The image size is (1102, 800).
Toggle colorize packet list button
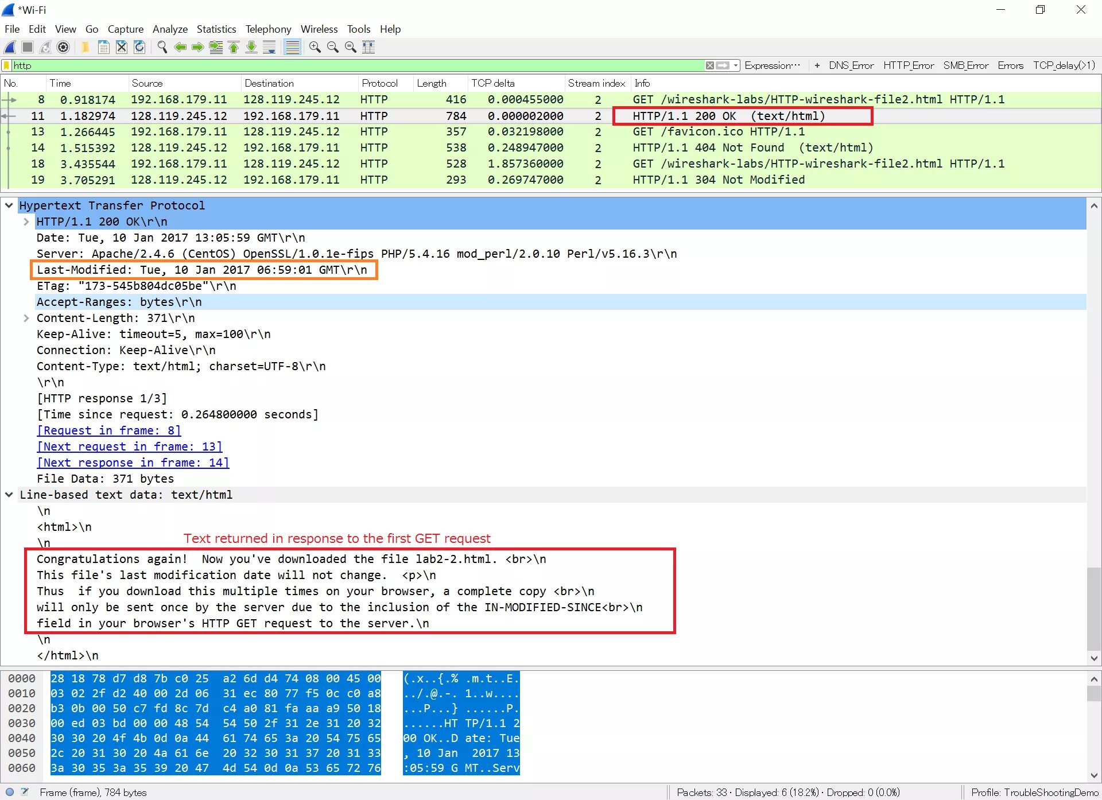tap(292, 48)
